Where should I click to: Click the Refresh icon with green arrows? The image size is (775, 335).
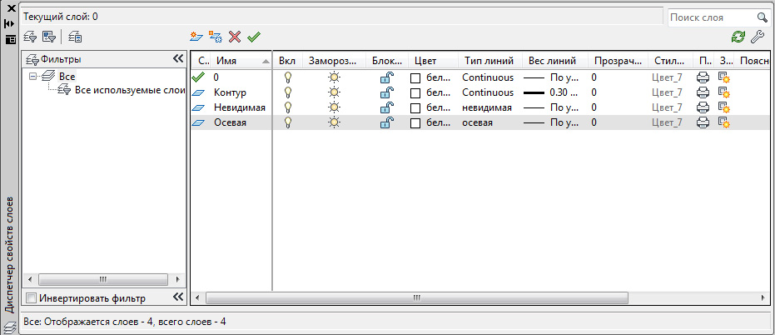[x=738, y=37]
